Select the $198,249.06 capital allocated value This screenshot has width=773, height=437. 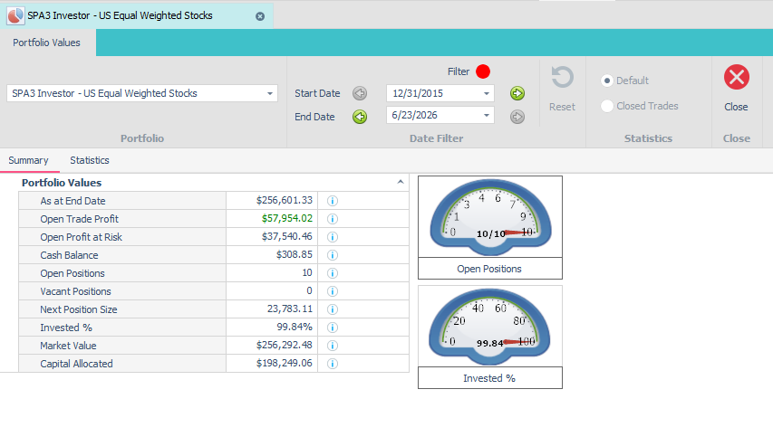[x=272, y=364]
